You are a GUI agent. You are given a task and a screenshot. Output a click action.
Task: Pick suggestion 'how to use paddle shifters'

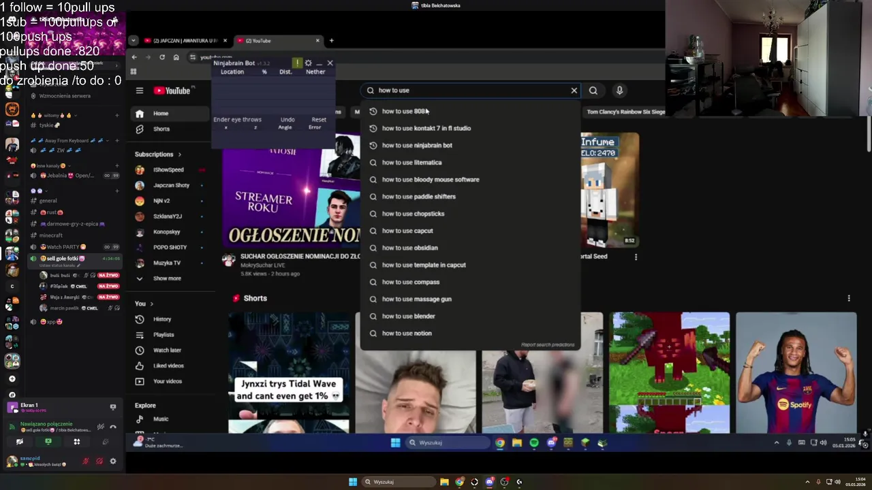(x=470, y=196)
